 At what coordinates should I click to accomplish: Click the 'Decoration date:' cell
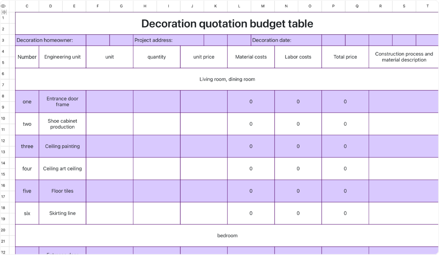click(286, 40)
